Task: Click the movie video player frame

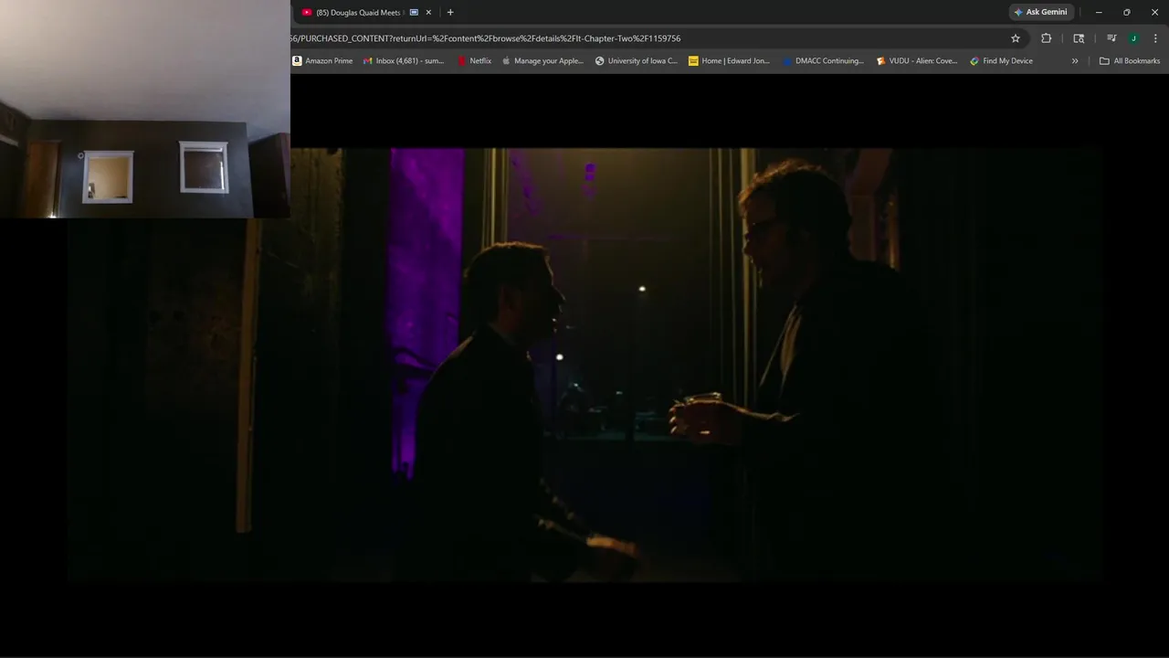Action: click(584, 365)
